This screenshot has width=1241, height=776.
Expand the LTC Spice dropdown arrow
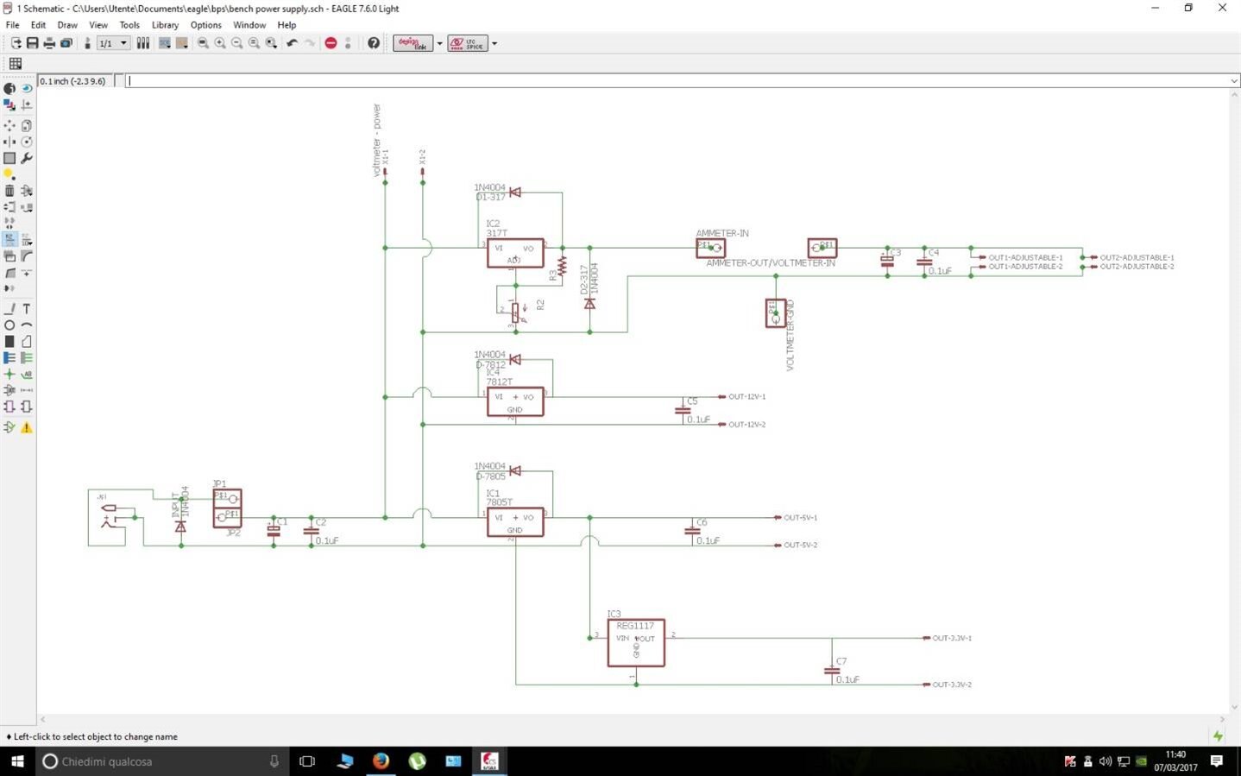495,43
